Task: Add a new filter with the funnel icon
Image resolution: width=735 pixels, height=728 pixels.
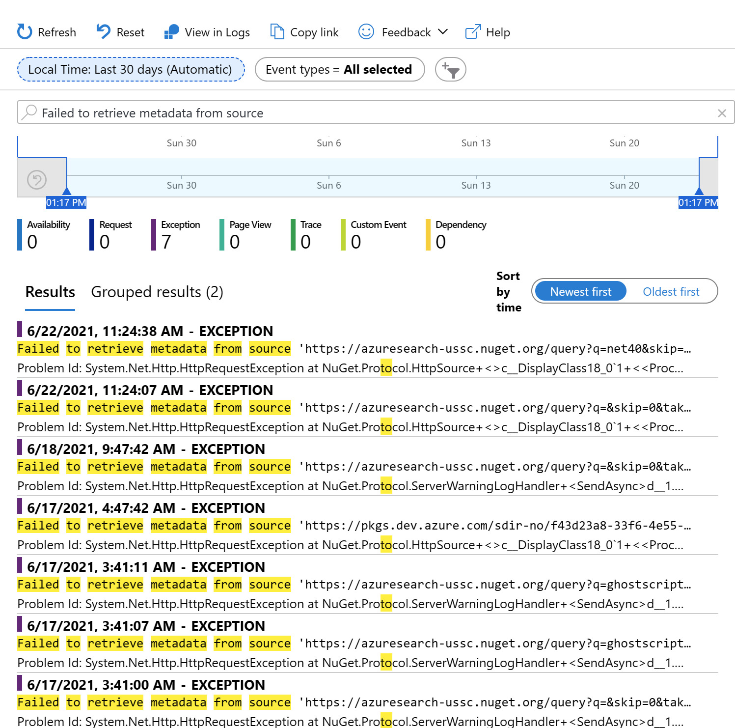Action: [450, 69]
